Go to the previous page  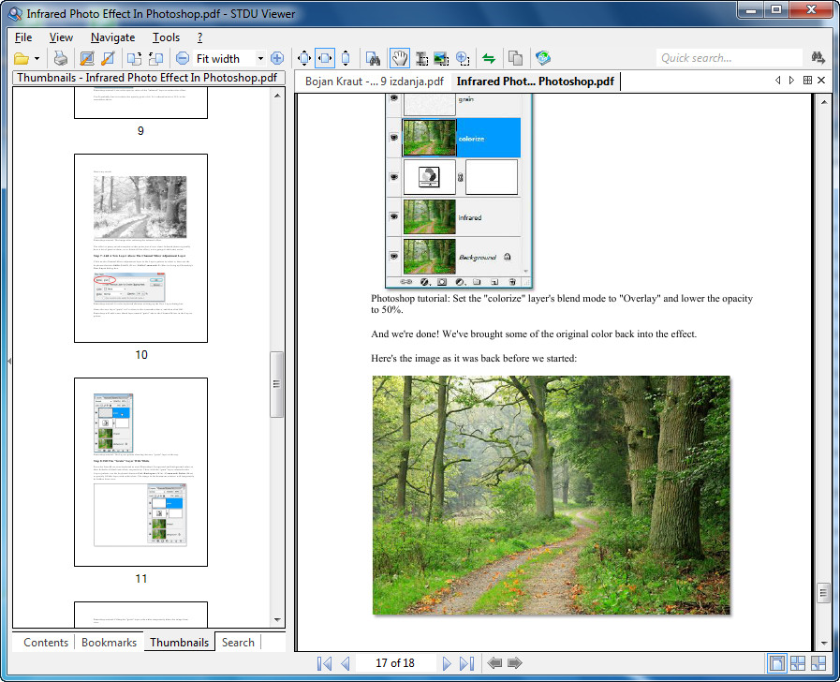346,663
